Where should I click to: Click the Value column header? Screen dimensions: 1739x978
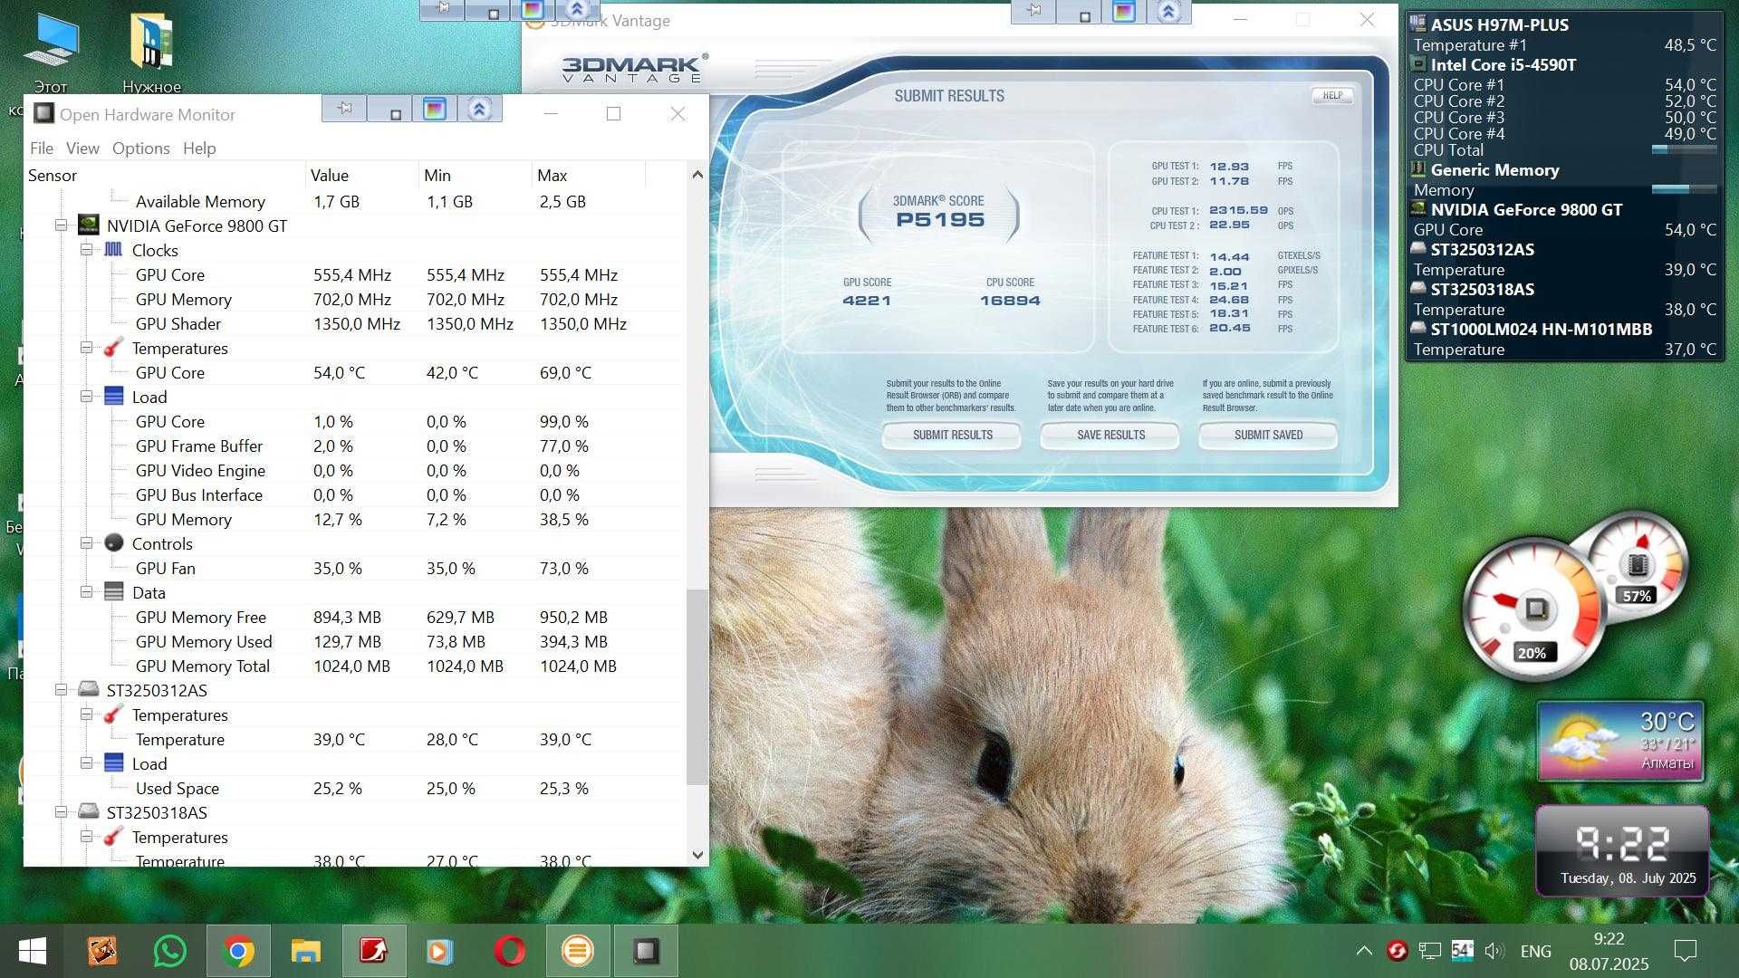362,175
